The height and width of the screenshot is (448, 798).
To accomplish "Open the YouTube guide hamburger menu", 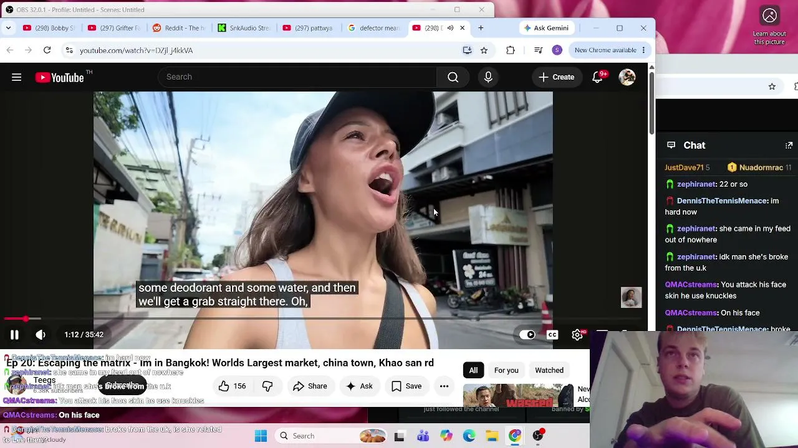I will (x=17, y=77).
